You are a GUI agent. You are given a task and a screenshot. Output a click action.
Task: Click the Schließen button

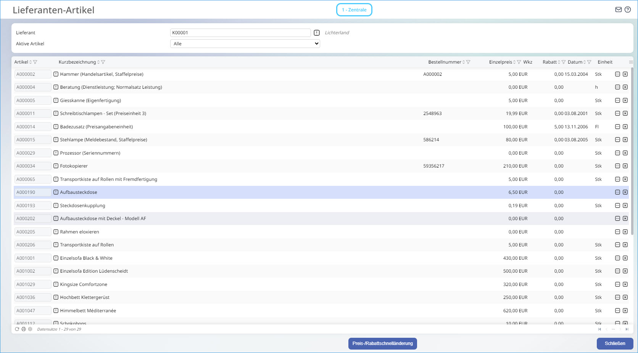[x=615, y=343]
